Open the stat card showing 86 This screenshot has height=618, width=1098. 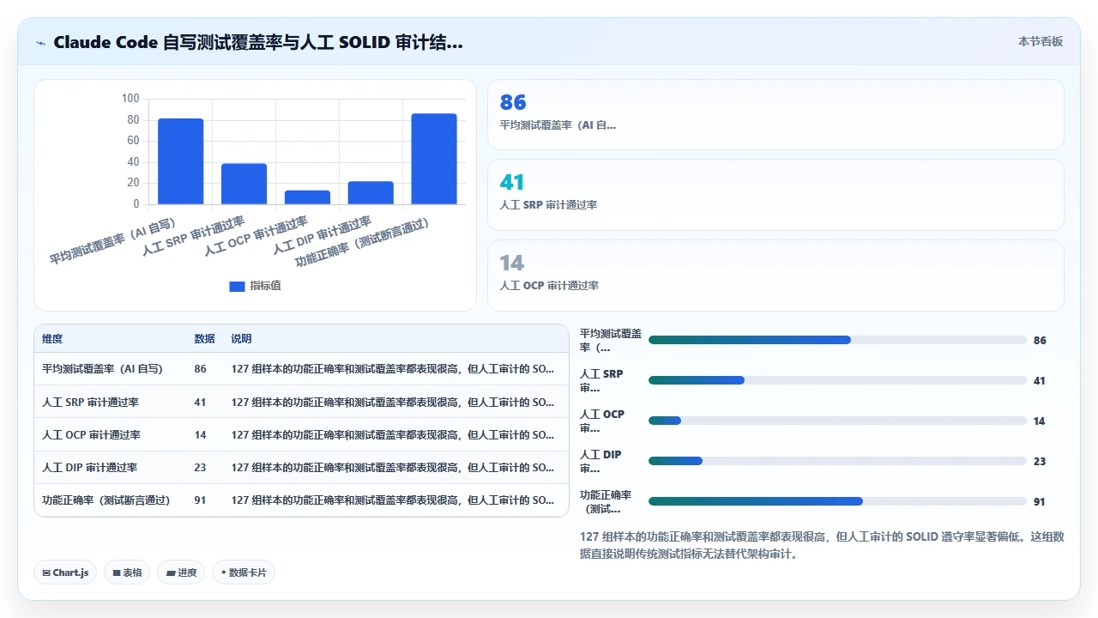tap(775, 115)
